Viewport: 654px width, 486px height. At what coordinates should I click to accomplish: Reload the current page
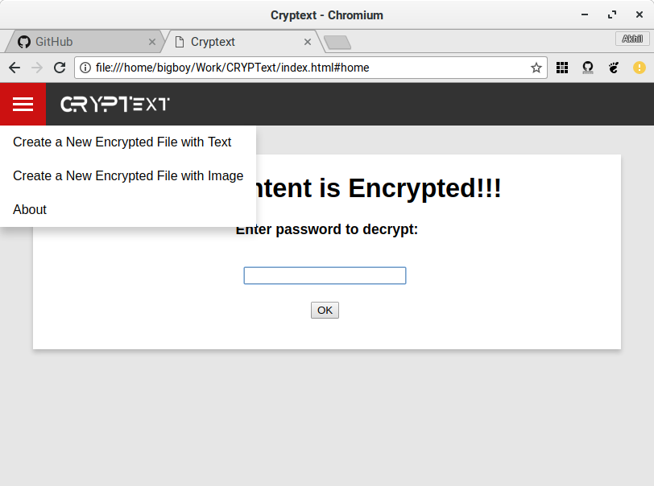click(60, 68)
